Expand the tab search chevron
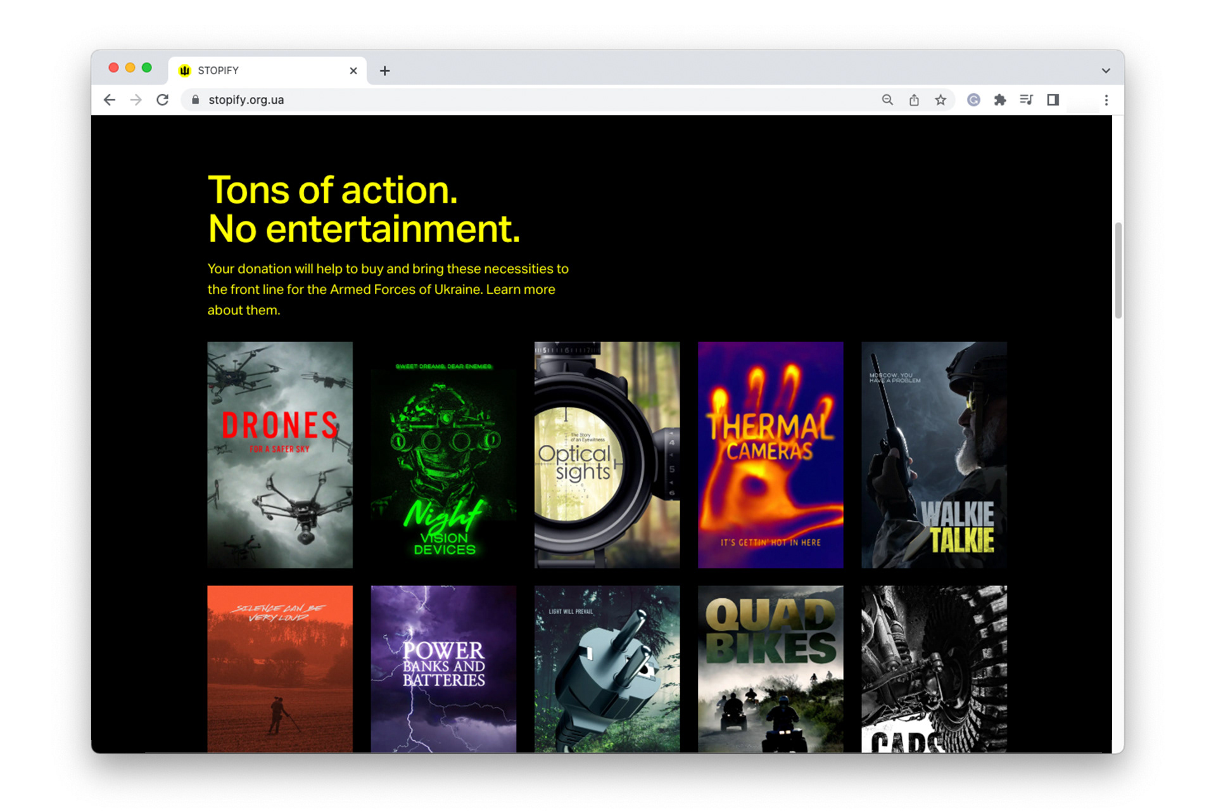 coord(1106,71)
